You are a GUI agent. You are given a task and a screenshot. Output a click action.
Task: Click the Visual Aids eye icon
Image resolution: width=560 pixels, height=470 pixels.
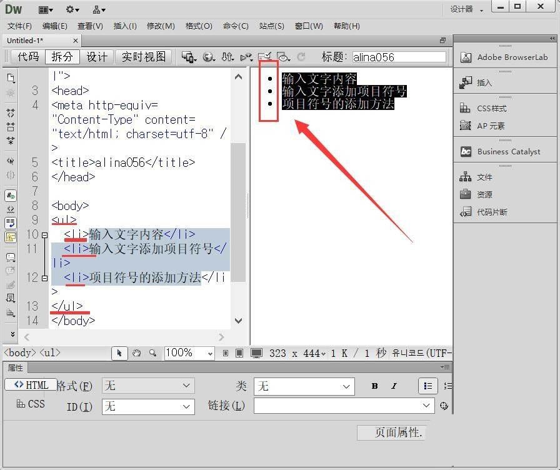click(x=282, y=57)
